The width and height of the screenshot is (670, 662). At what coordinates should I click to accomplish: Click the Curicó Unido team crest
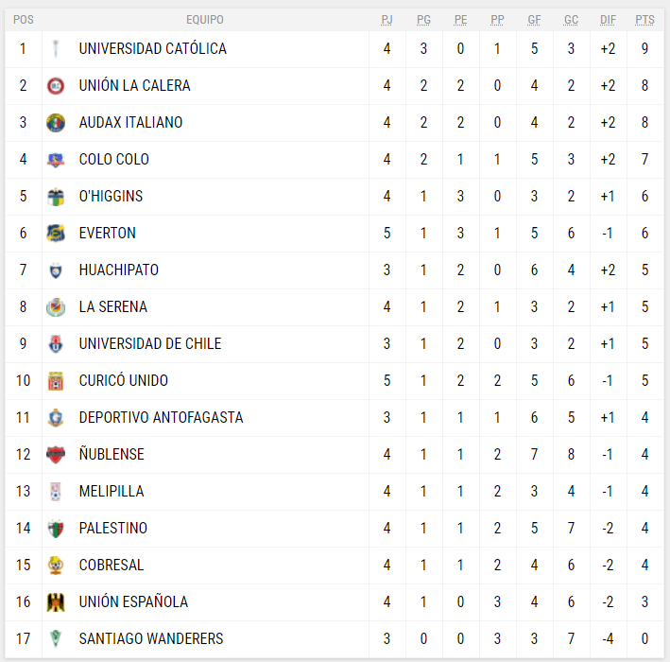[56, 380]
